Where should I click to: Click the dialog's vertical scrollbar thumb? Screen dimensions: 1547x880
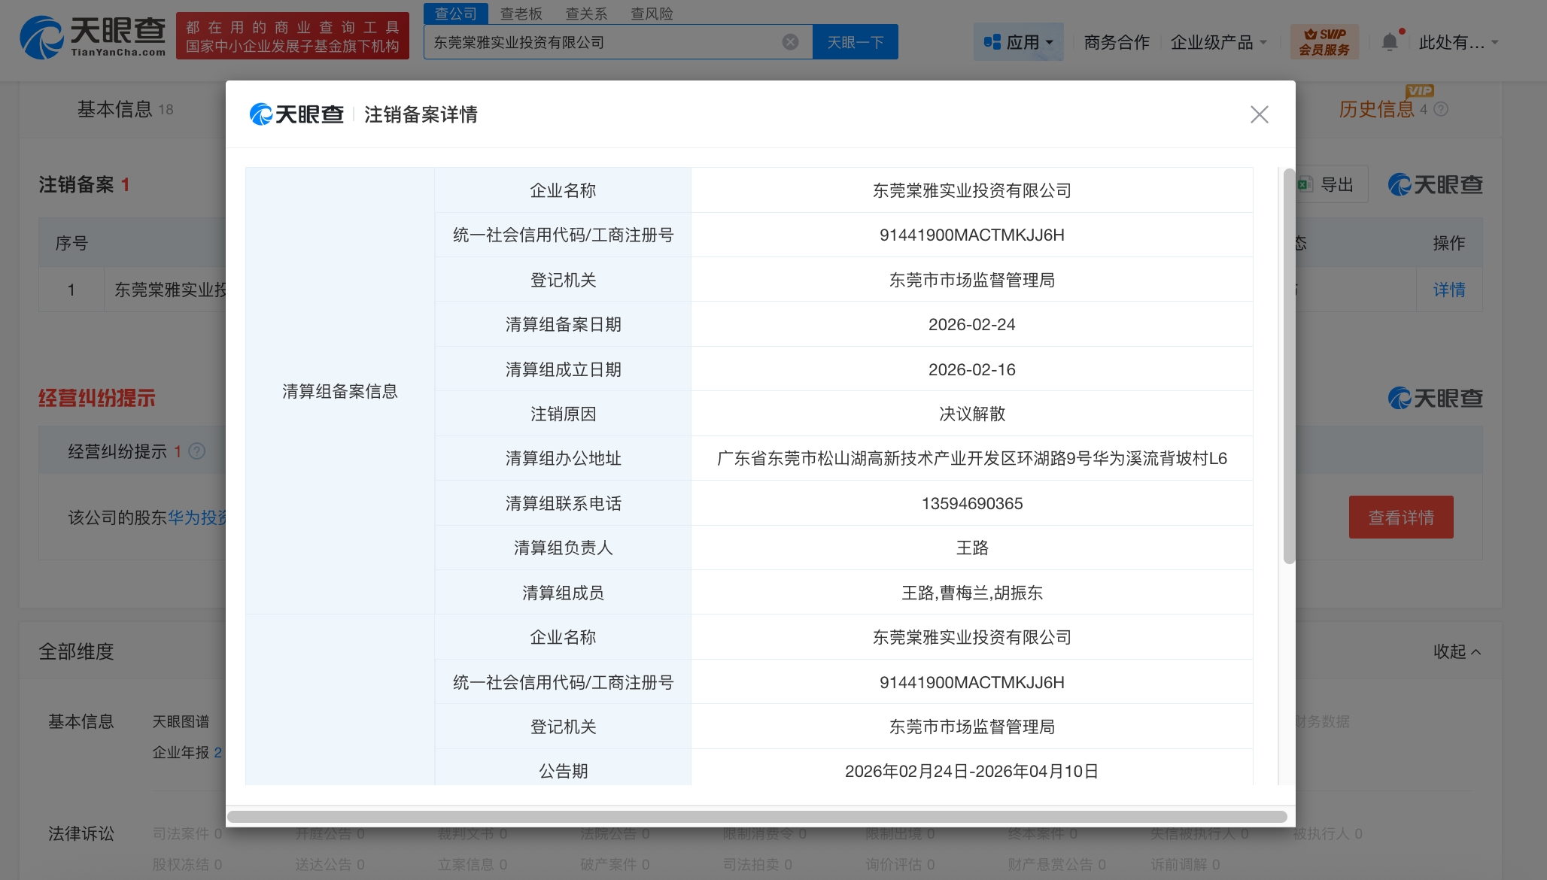point(1289,366)
